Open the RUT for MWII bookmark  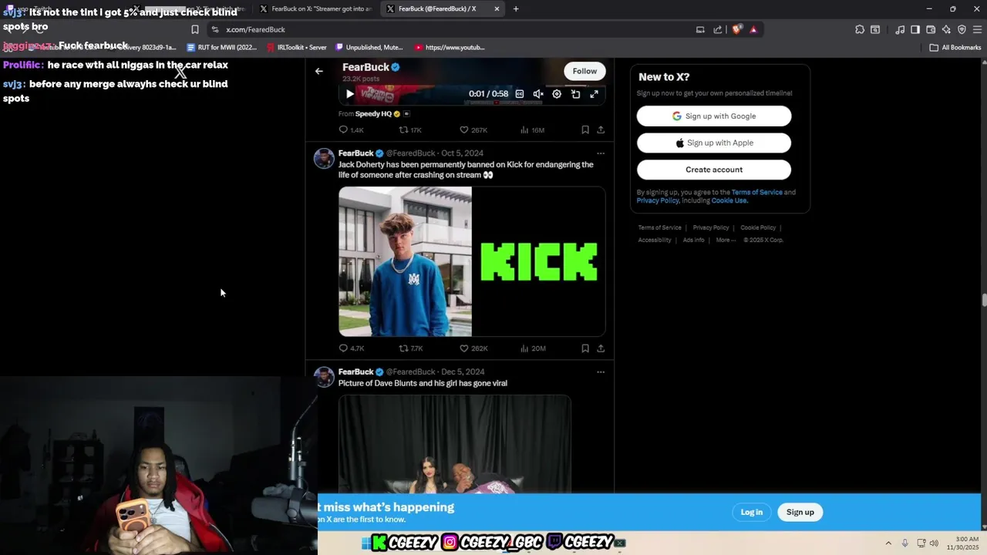[223, 48]
